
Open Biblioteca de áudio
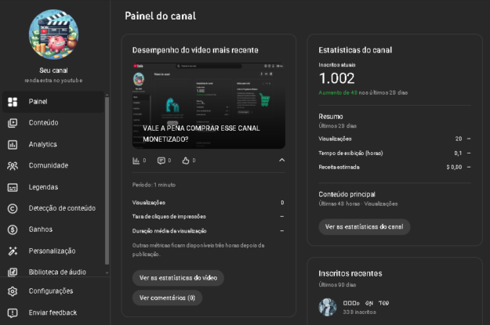pyautogui.click(x=53, y=273)
